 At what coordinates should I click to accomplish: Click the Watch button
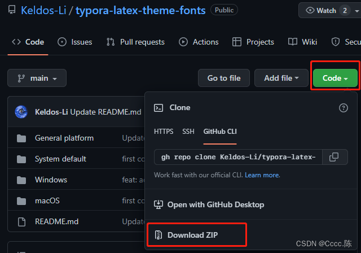tap(329, 10)
